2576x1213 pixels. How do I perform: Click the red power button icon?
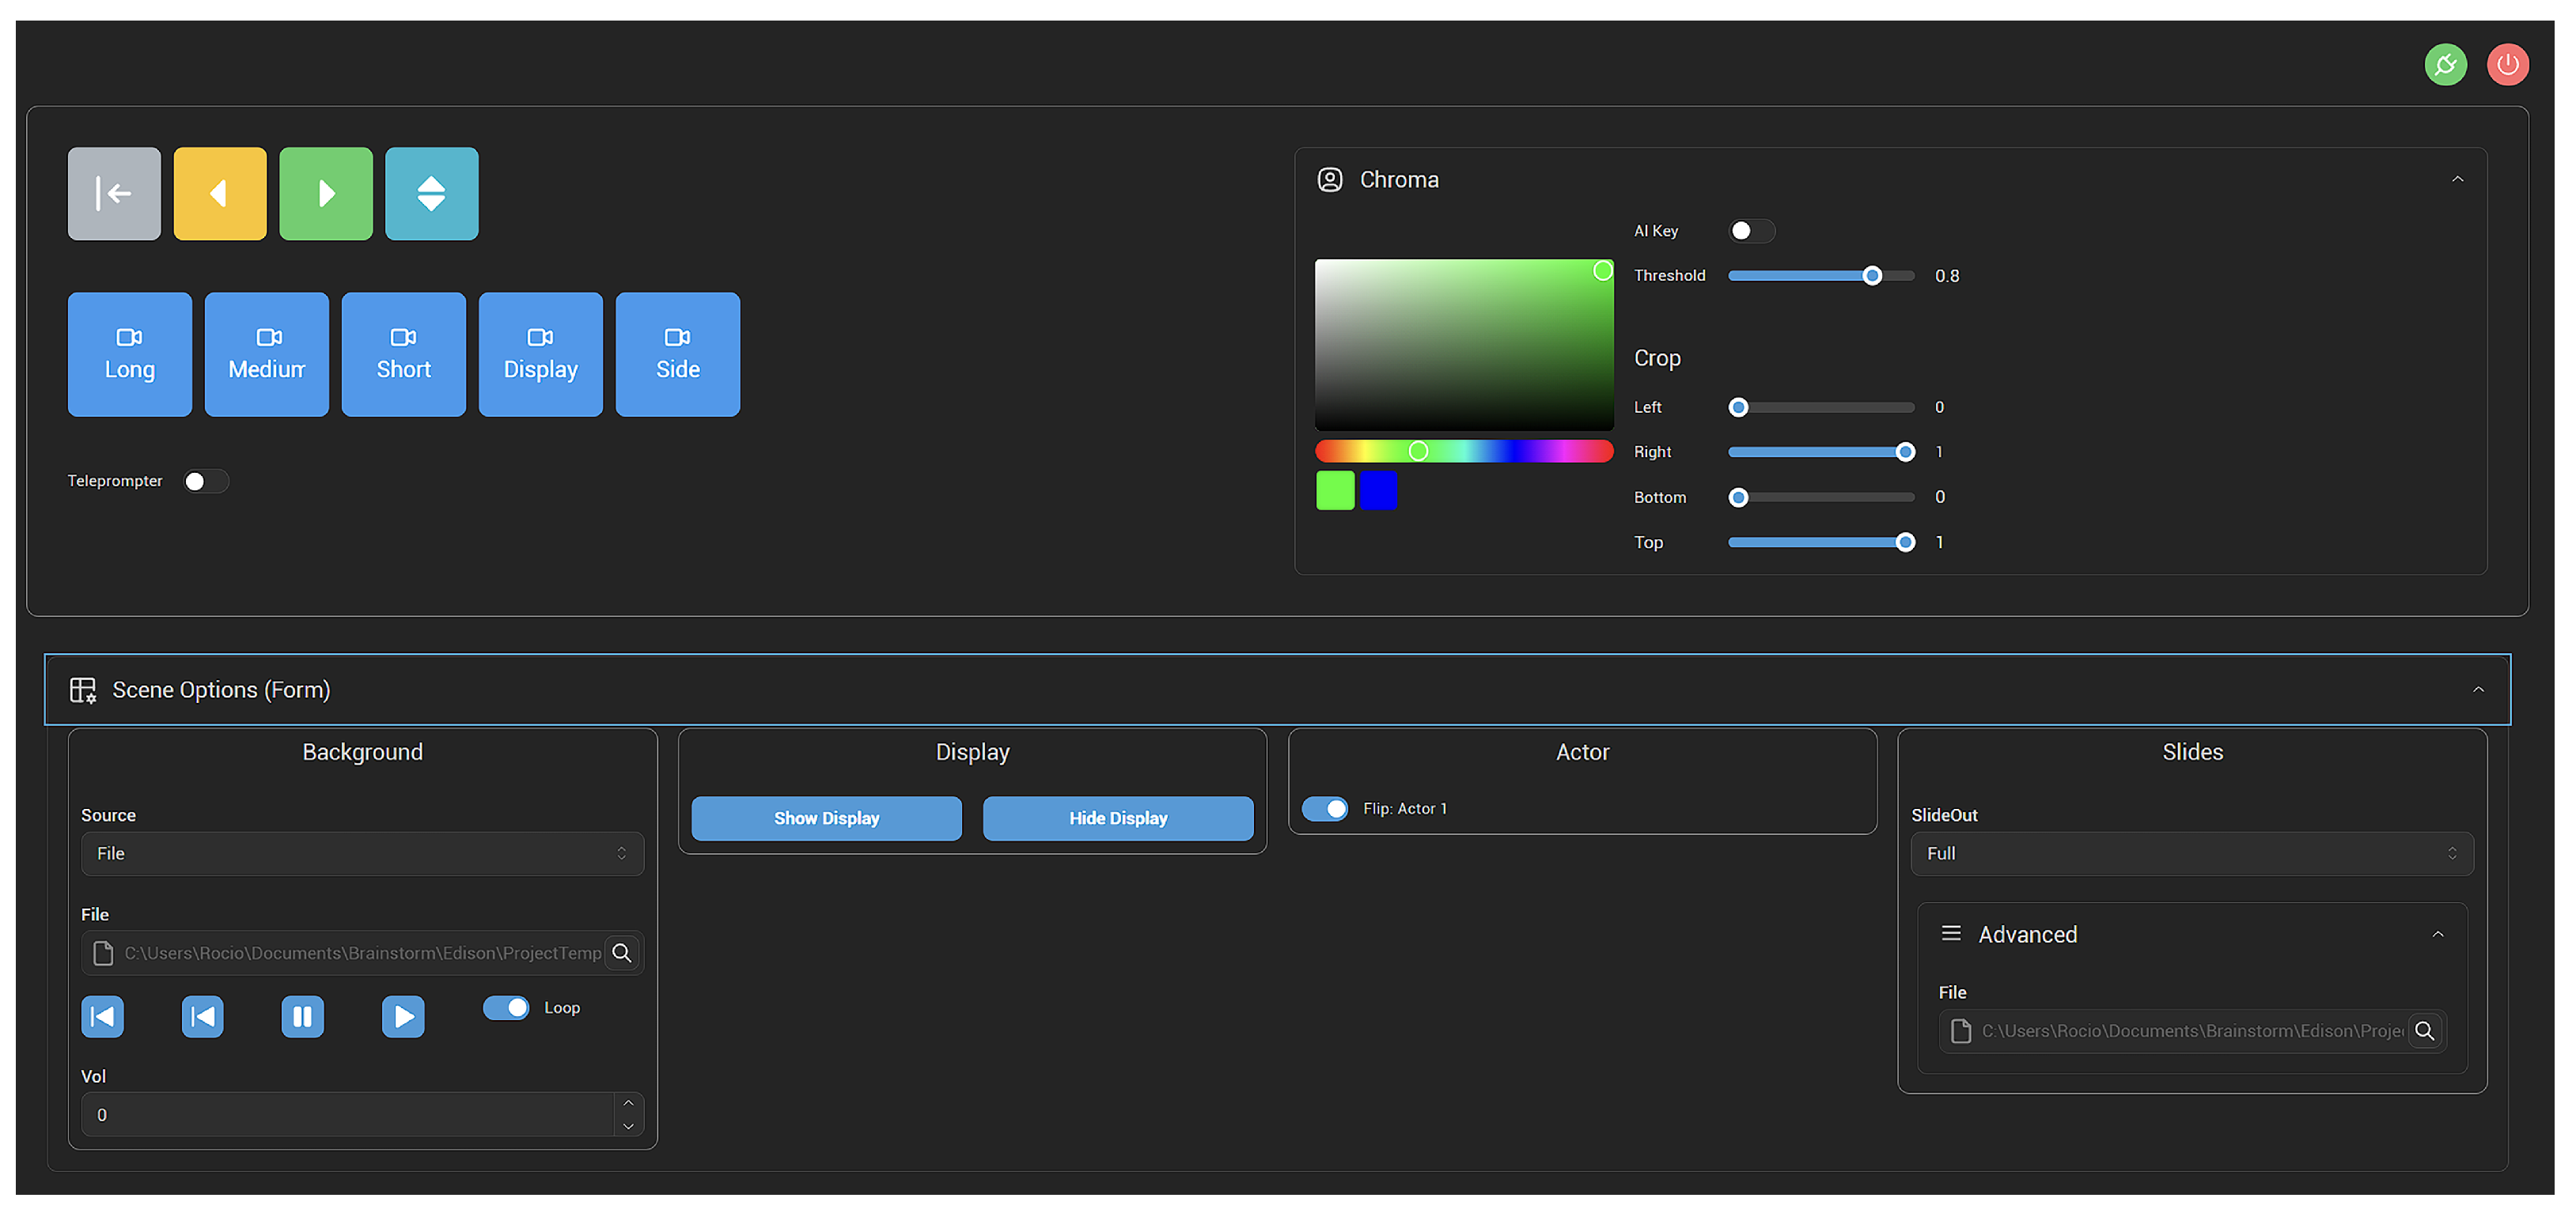coord(2507,65)
